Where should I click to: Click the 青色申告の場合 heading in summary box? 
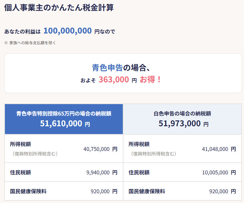coord(121,68)
